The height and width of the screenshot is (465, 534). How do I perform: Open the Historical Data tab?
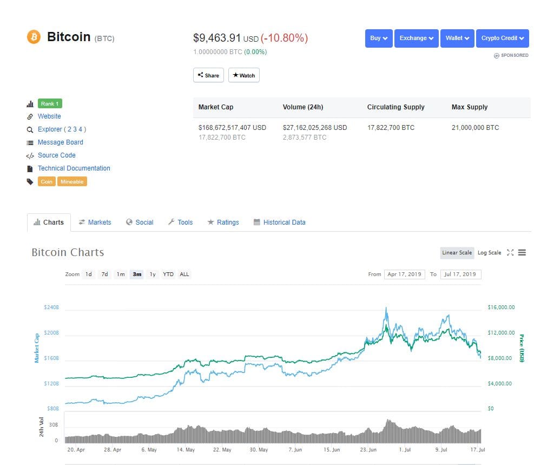pos(279,222)
